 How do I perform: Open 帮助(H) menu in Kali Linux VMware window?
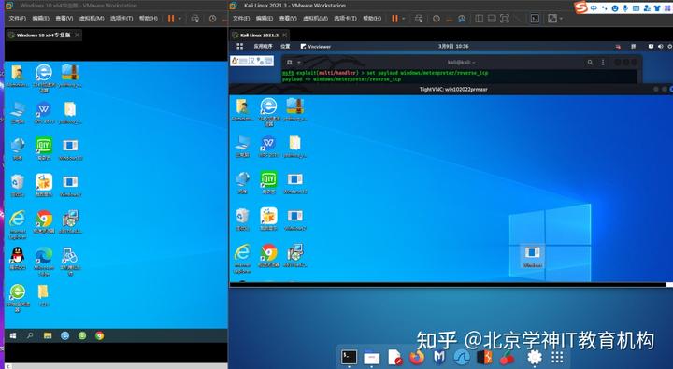(x=372, y=19)
